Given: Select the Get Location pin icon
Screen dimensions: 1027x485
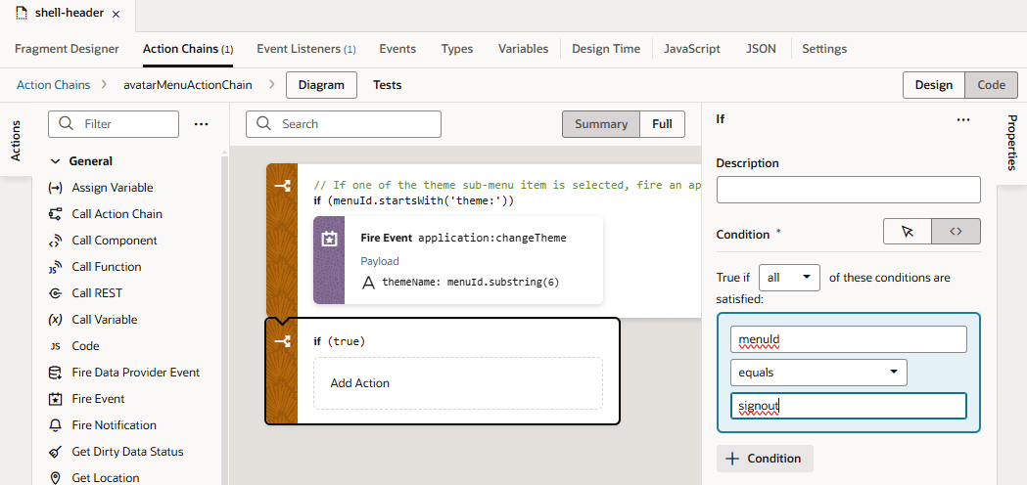Looking at the screenshot, I should pos(55,478).
